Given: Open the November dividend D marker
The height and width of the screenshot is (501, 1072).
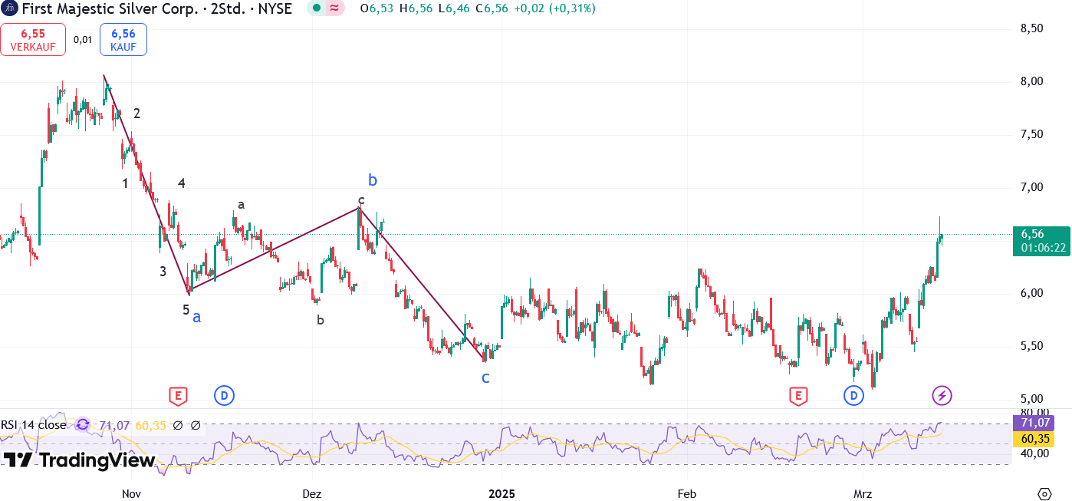Looking at the screenshot, I should [x=224, y=396].
